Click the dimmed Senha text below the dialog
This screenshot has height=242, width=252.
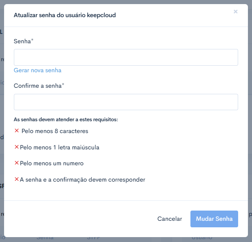(45, 238)
